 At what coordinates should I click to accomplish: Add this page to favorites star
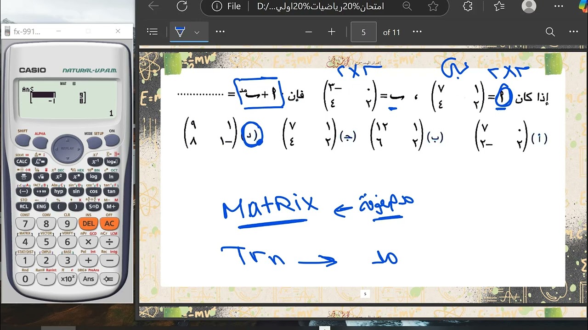pos(433,6)
